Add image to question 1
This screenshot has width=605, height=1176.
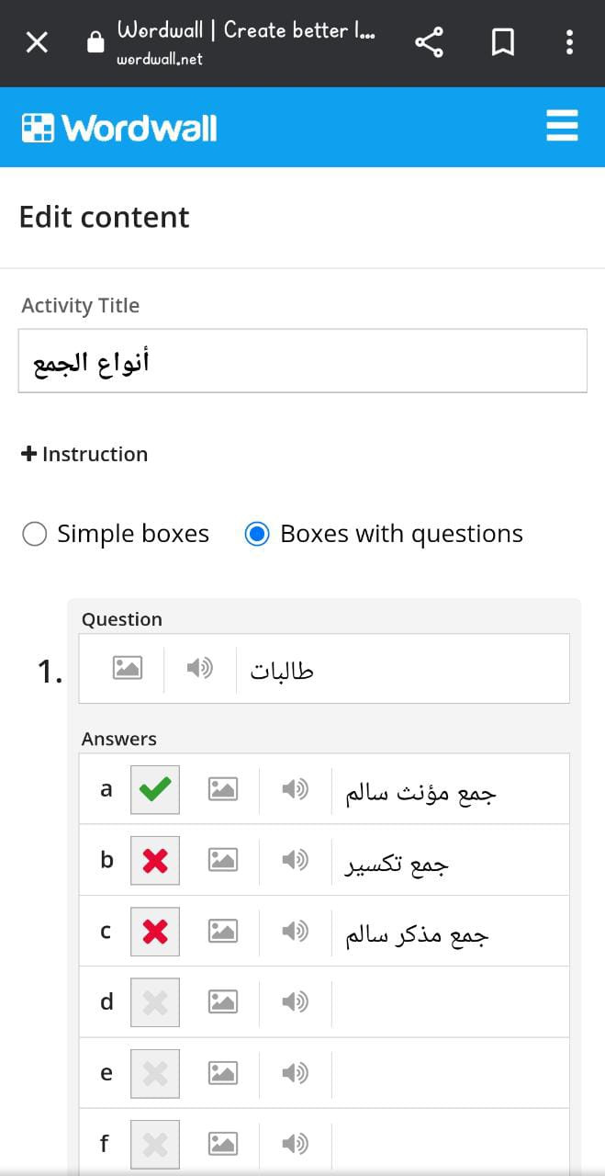click(x=127, y=668)
